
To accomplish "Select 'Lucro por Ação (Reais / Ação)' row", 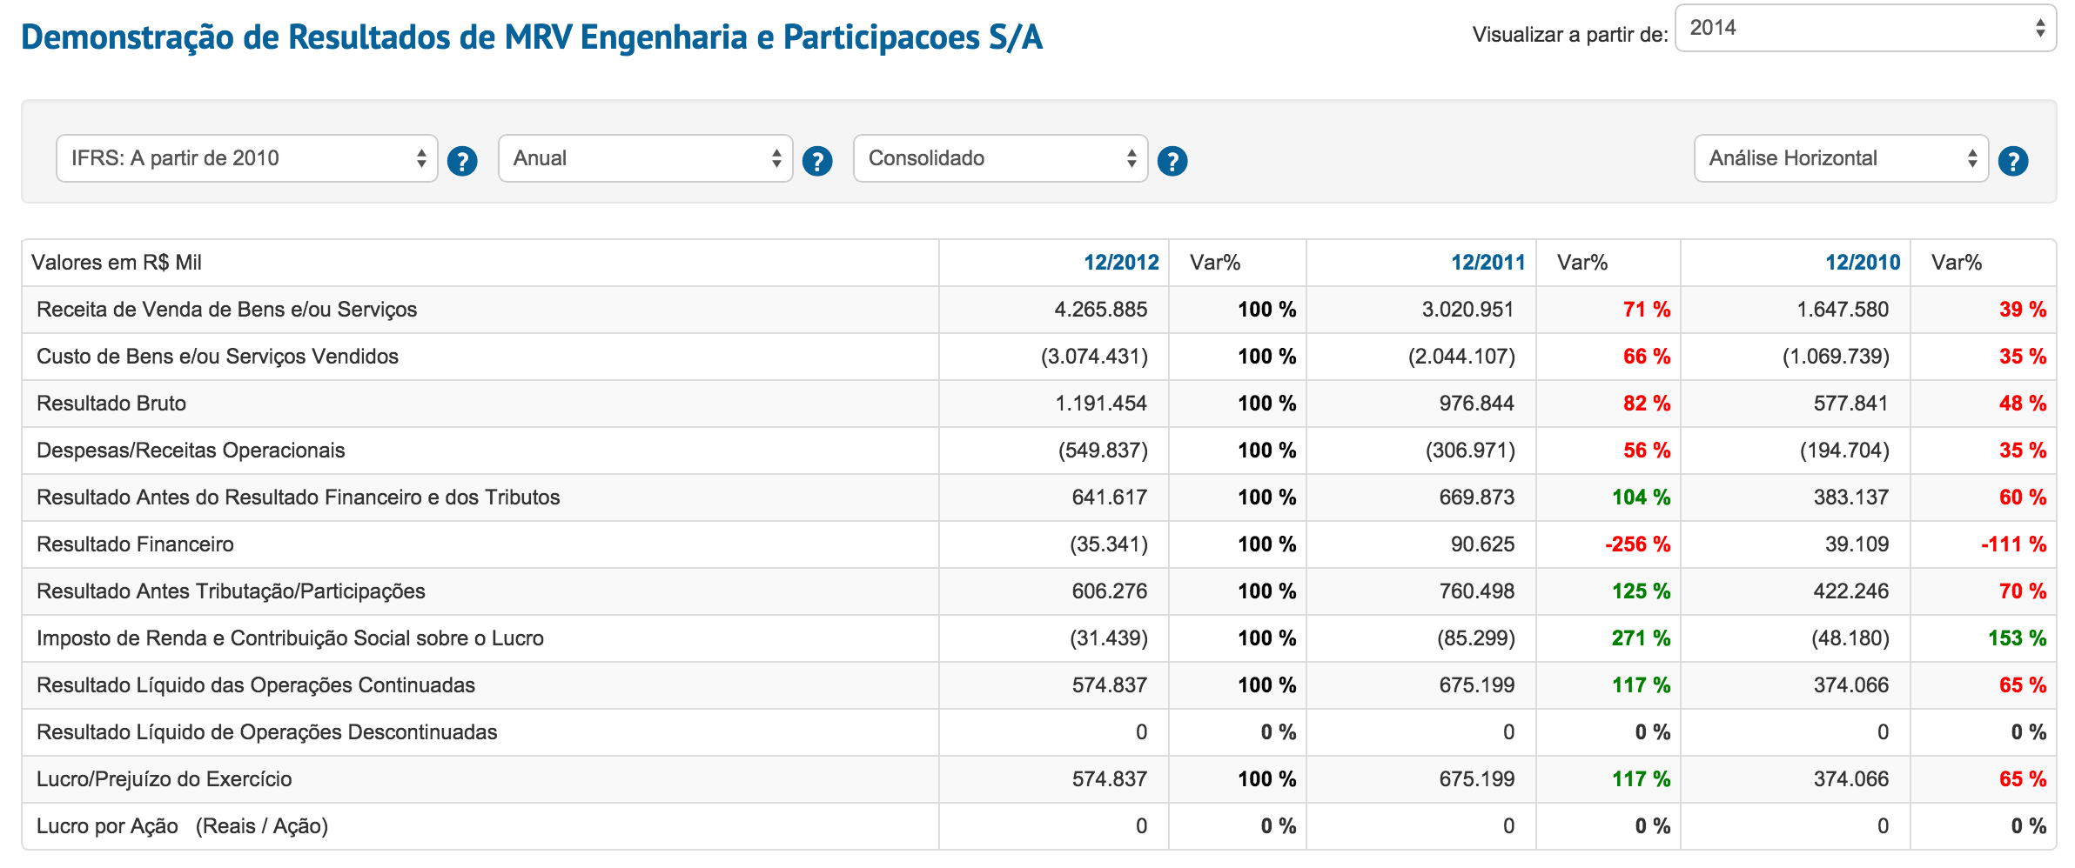I will (1039, 826).
